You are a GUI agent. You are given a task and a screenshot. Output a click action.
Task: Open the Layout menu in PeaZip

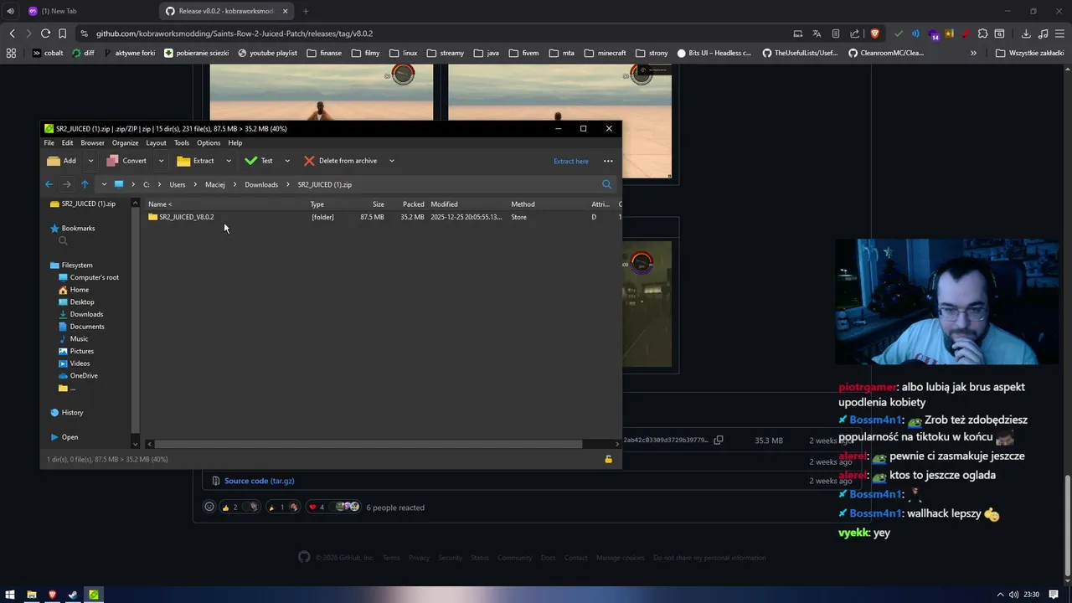click(156, 143)
